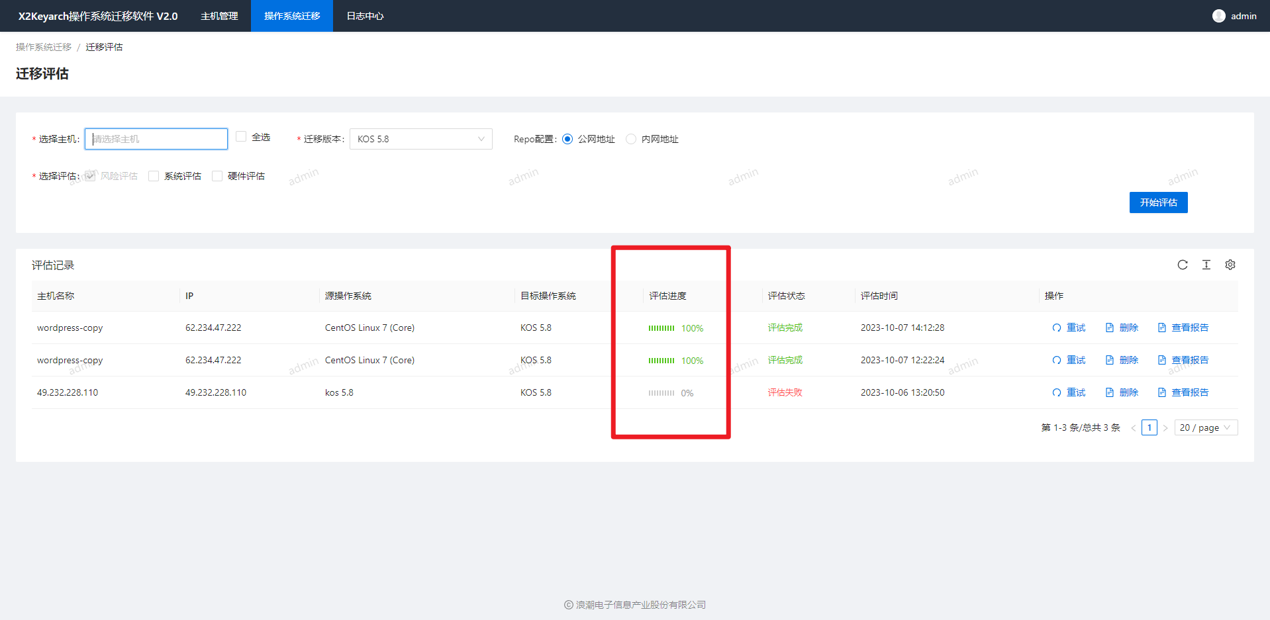
Task: Open the 迁移版本 KOS 5.8 dropdown
Action: tap(421, 139)
